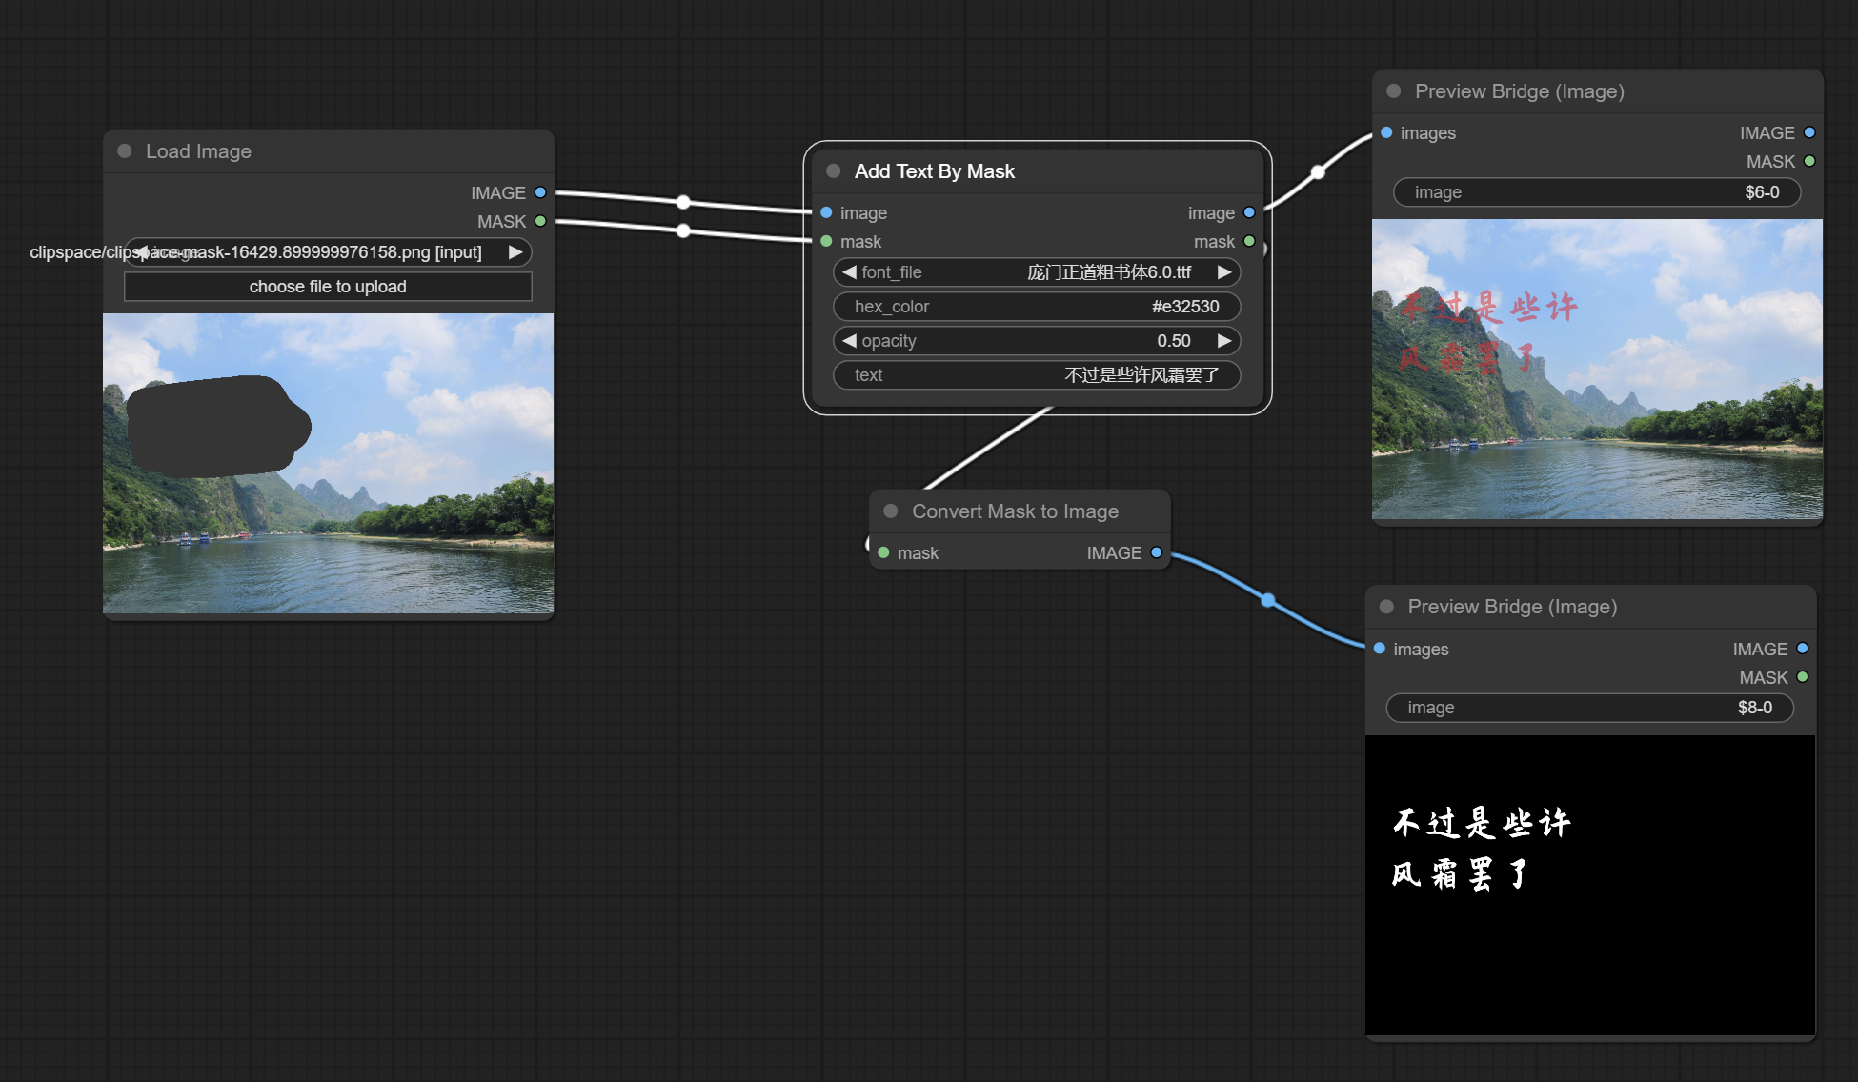Click the bottom Preview Bridge (Image) title
1858x1082 pixels.
pos(1512,607)
